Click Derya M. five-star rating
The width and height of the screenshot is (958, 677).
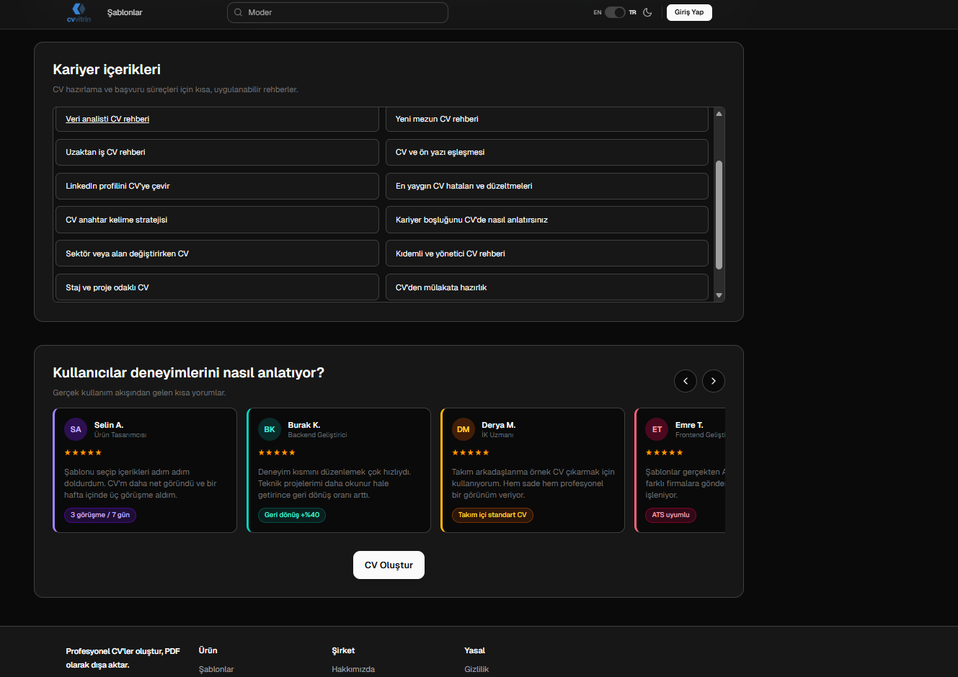[x=471, y=453]
